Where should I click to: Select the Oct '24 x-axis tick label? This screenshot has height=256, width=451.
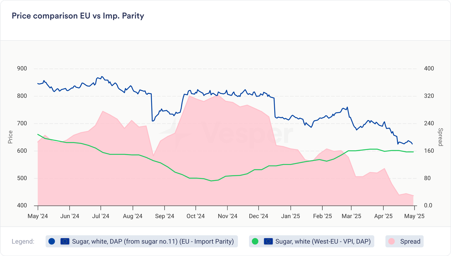195,216
